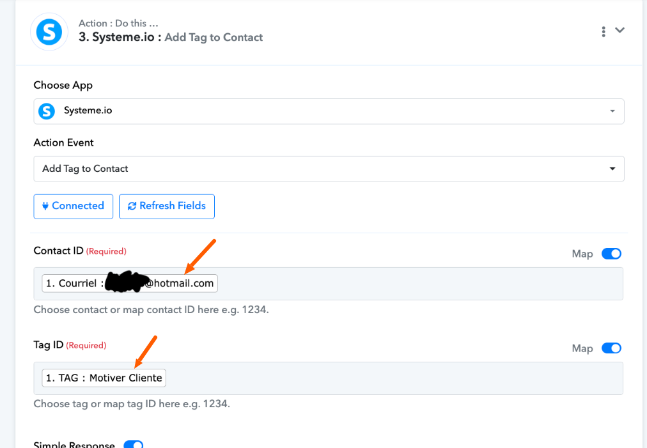Image resolution: width=647 pixels, height=448 pixels.
Task: Open the three-dot step options menu
Action: point(604,31)
